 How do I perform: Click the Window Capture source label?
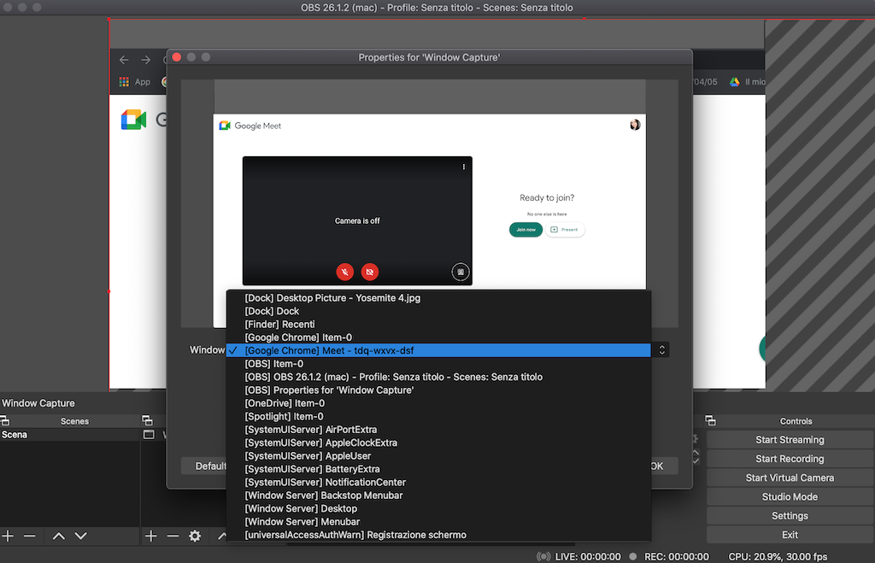pos(38,403)
